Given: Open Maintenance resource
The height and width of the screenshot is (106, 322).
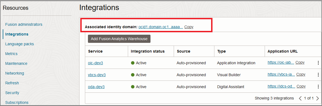Looking at the screenshot, I should (16, 64).
